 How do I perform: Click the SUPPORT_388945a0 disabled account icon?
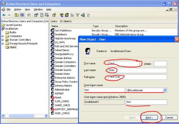coord(52,109)
